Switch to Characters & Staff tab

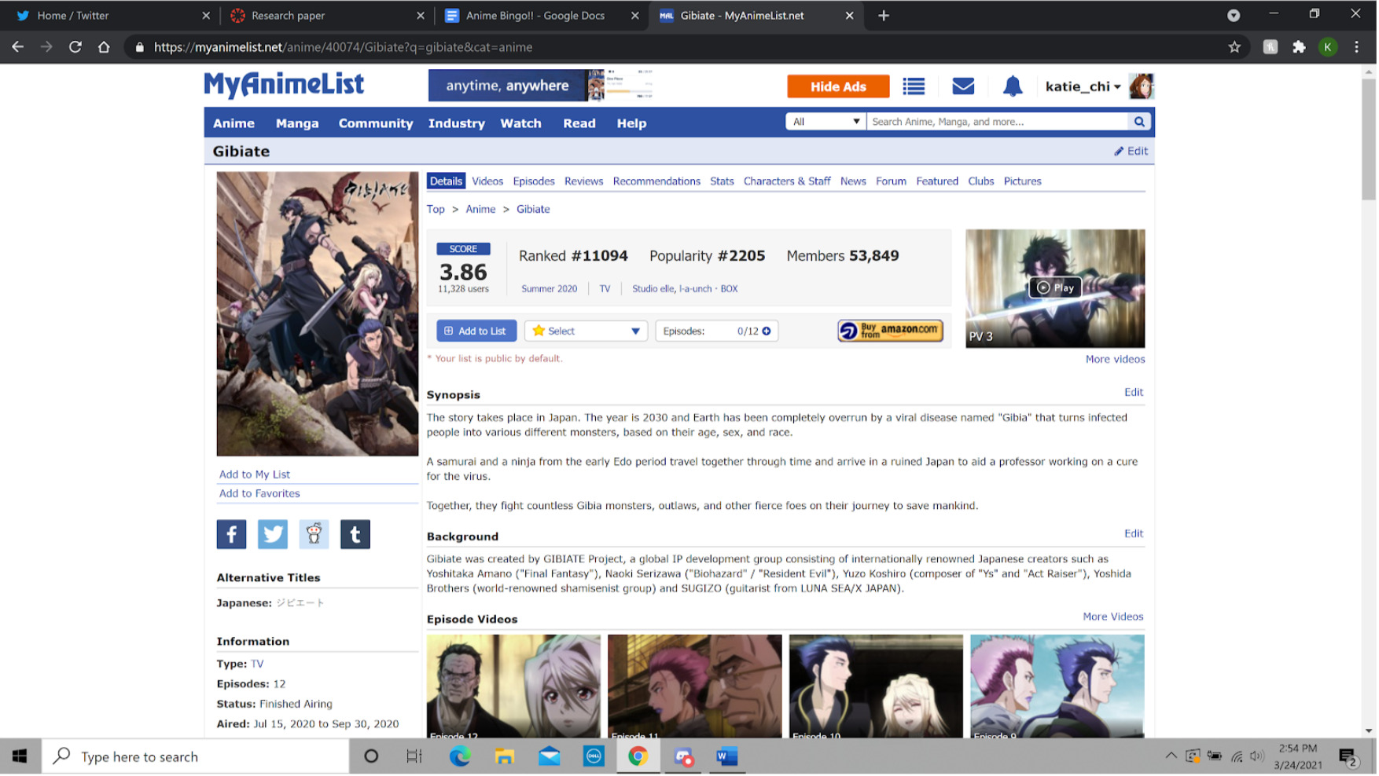(x=789, y=181)
